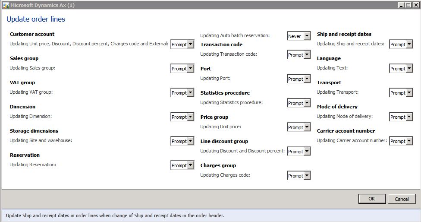Click the 'Updating Charges code:' label
421x222 pixels.
(x=225, y=175)
